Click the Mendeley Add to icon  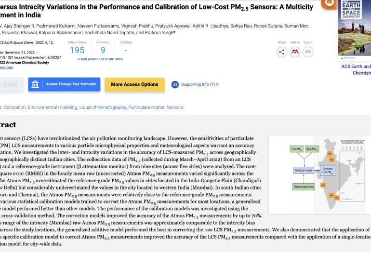point(295,52)
